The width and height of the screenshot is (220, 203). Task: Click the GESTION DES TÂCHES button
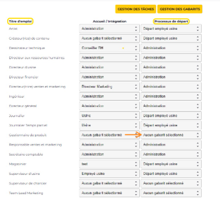[136, 9]
